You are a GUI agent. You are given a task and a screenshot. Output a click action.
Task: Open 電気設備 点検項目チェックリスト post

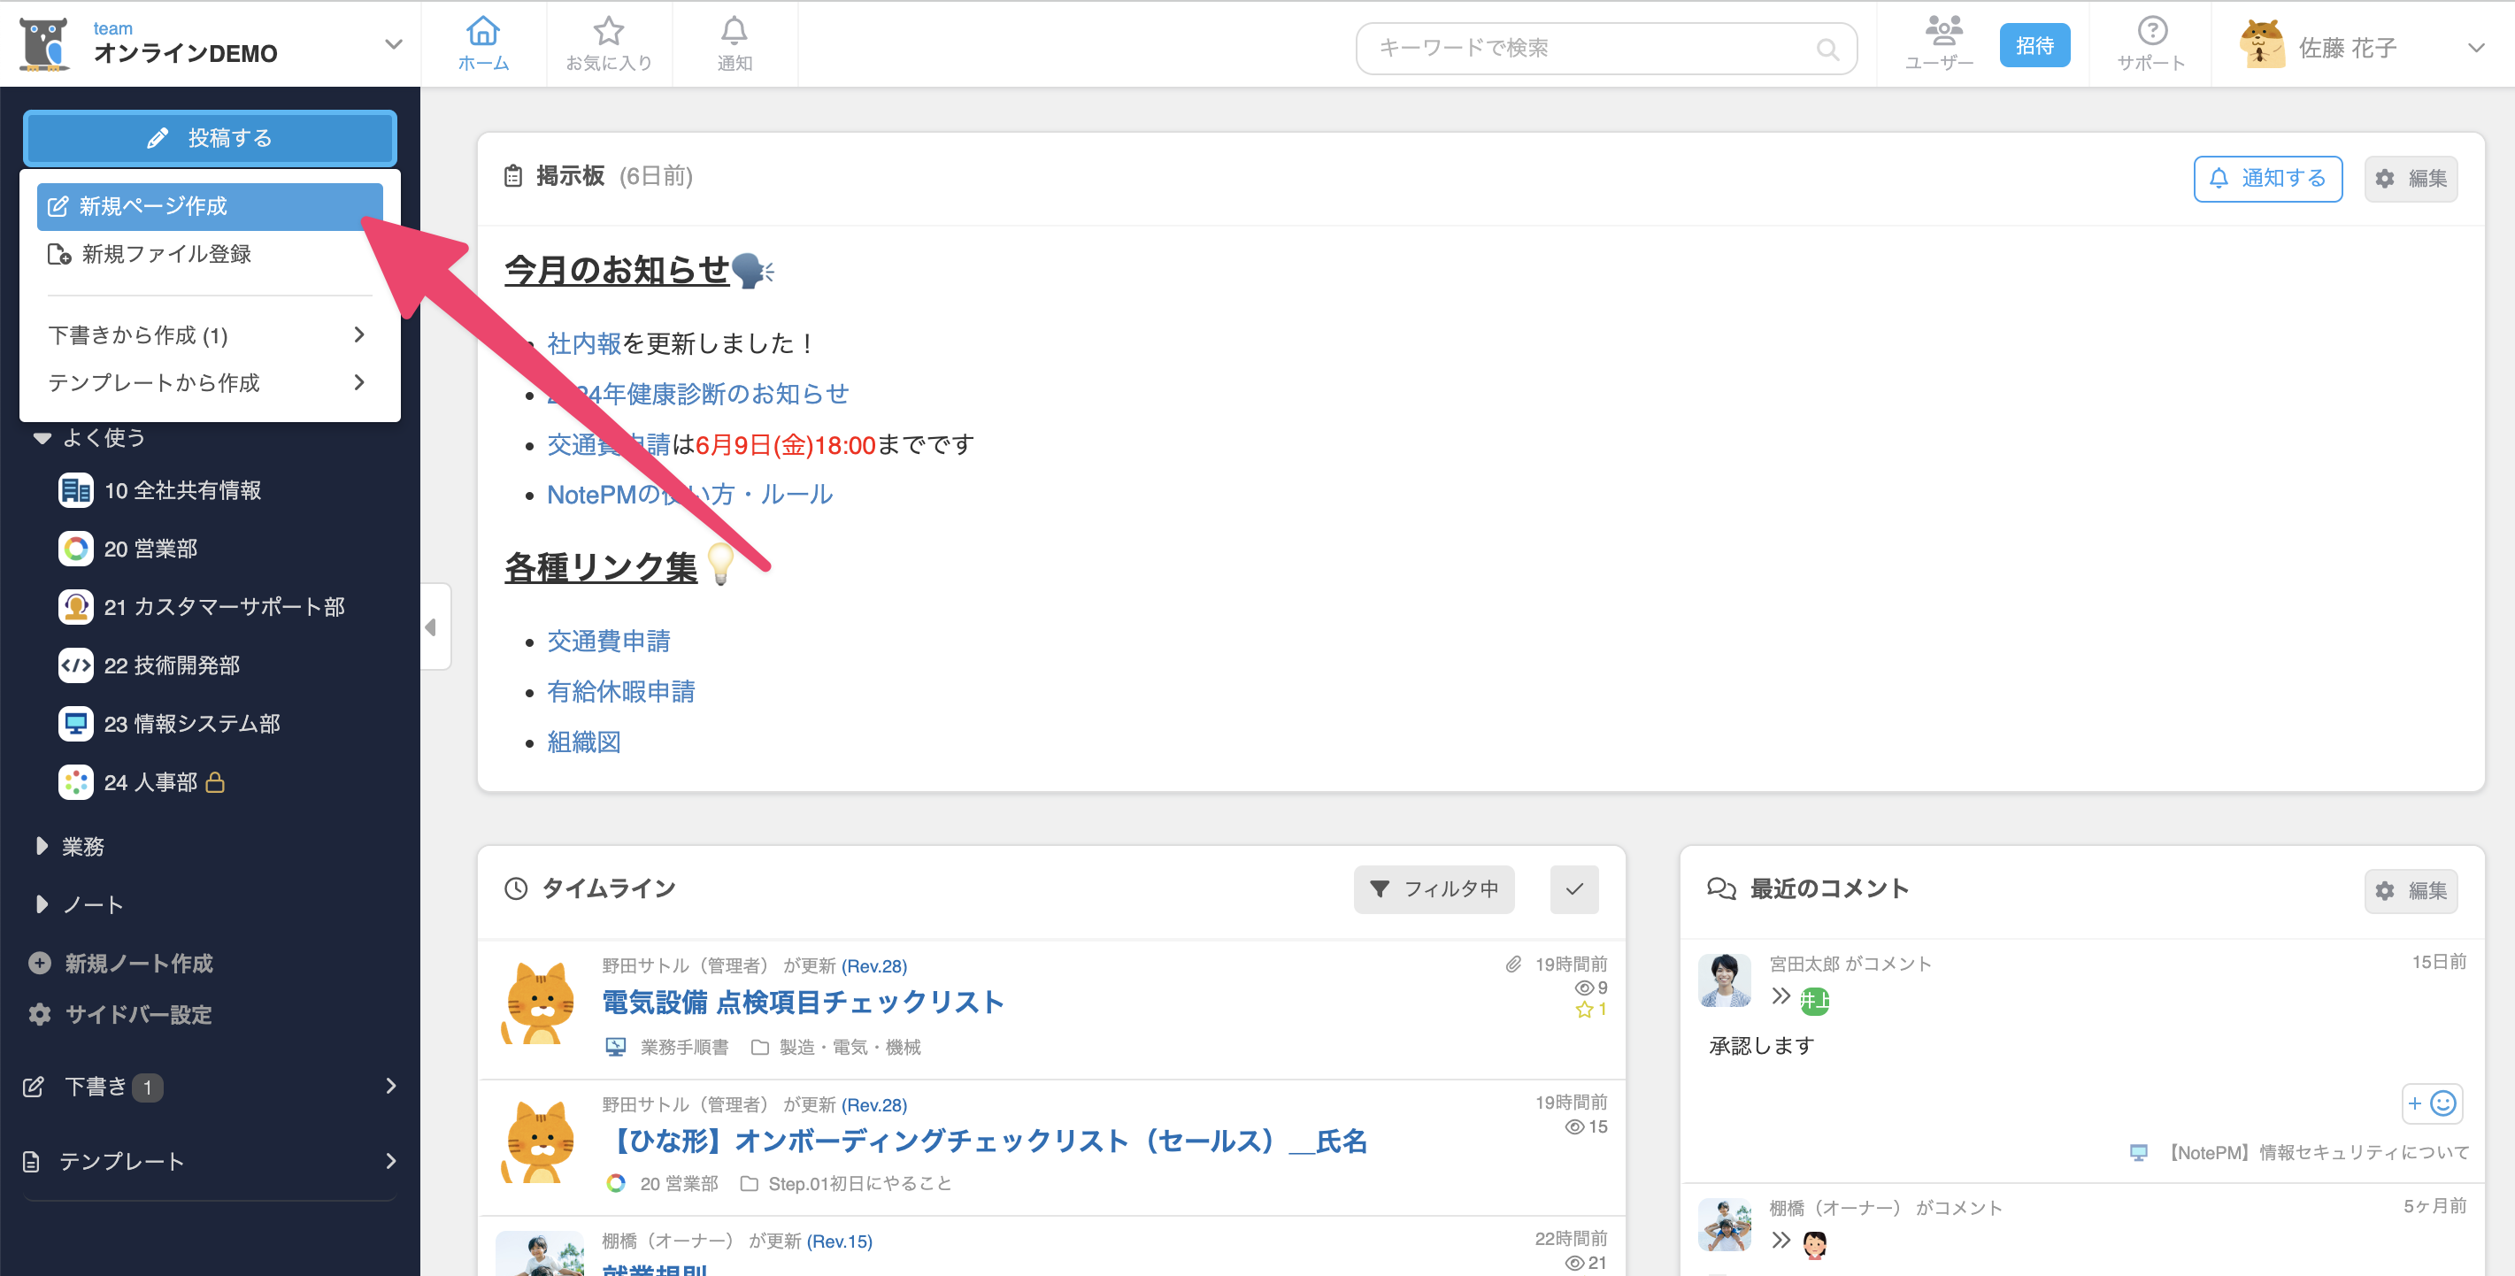tap(803, 1003)
